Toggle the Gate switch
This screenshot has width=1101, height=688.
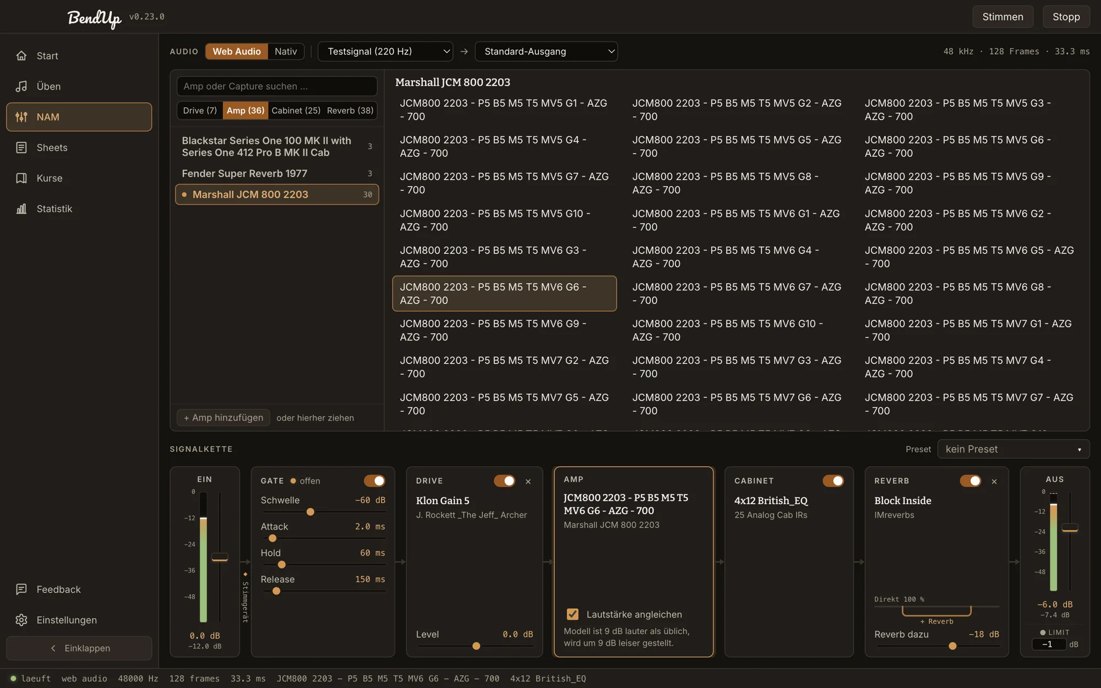[374, 481]
